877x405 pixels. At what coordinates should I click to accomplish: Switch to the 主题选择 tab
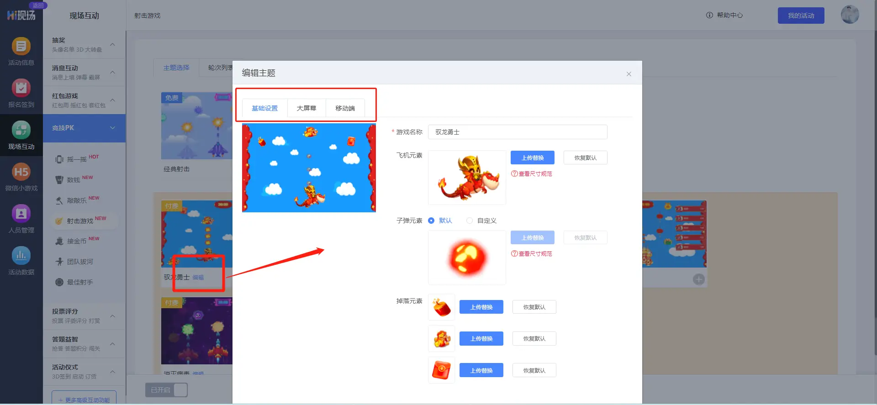176,68
